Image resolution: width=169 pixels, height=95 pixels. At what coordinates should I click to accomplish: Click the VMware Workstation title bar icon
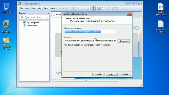(x=19, y=4)
